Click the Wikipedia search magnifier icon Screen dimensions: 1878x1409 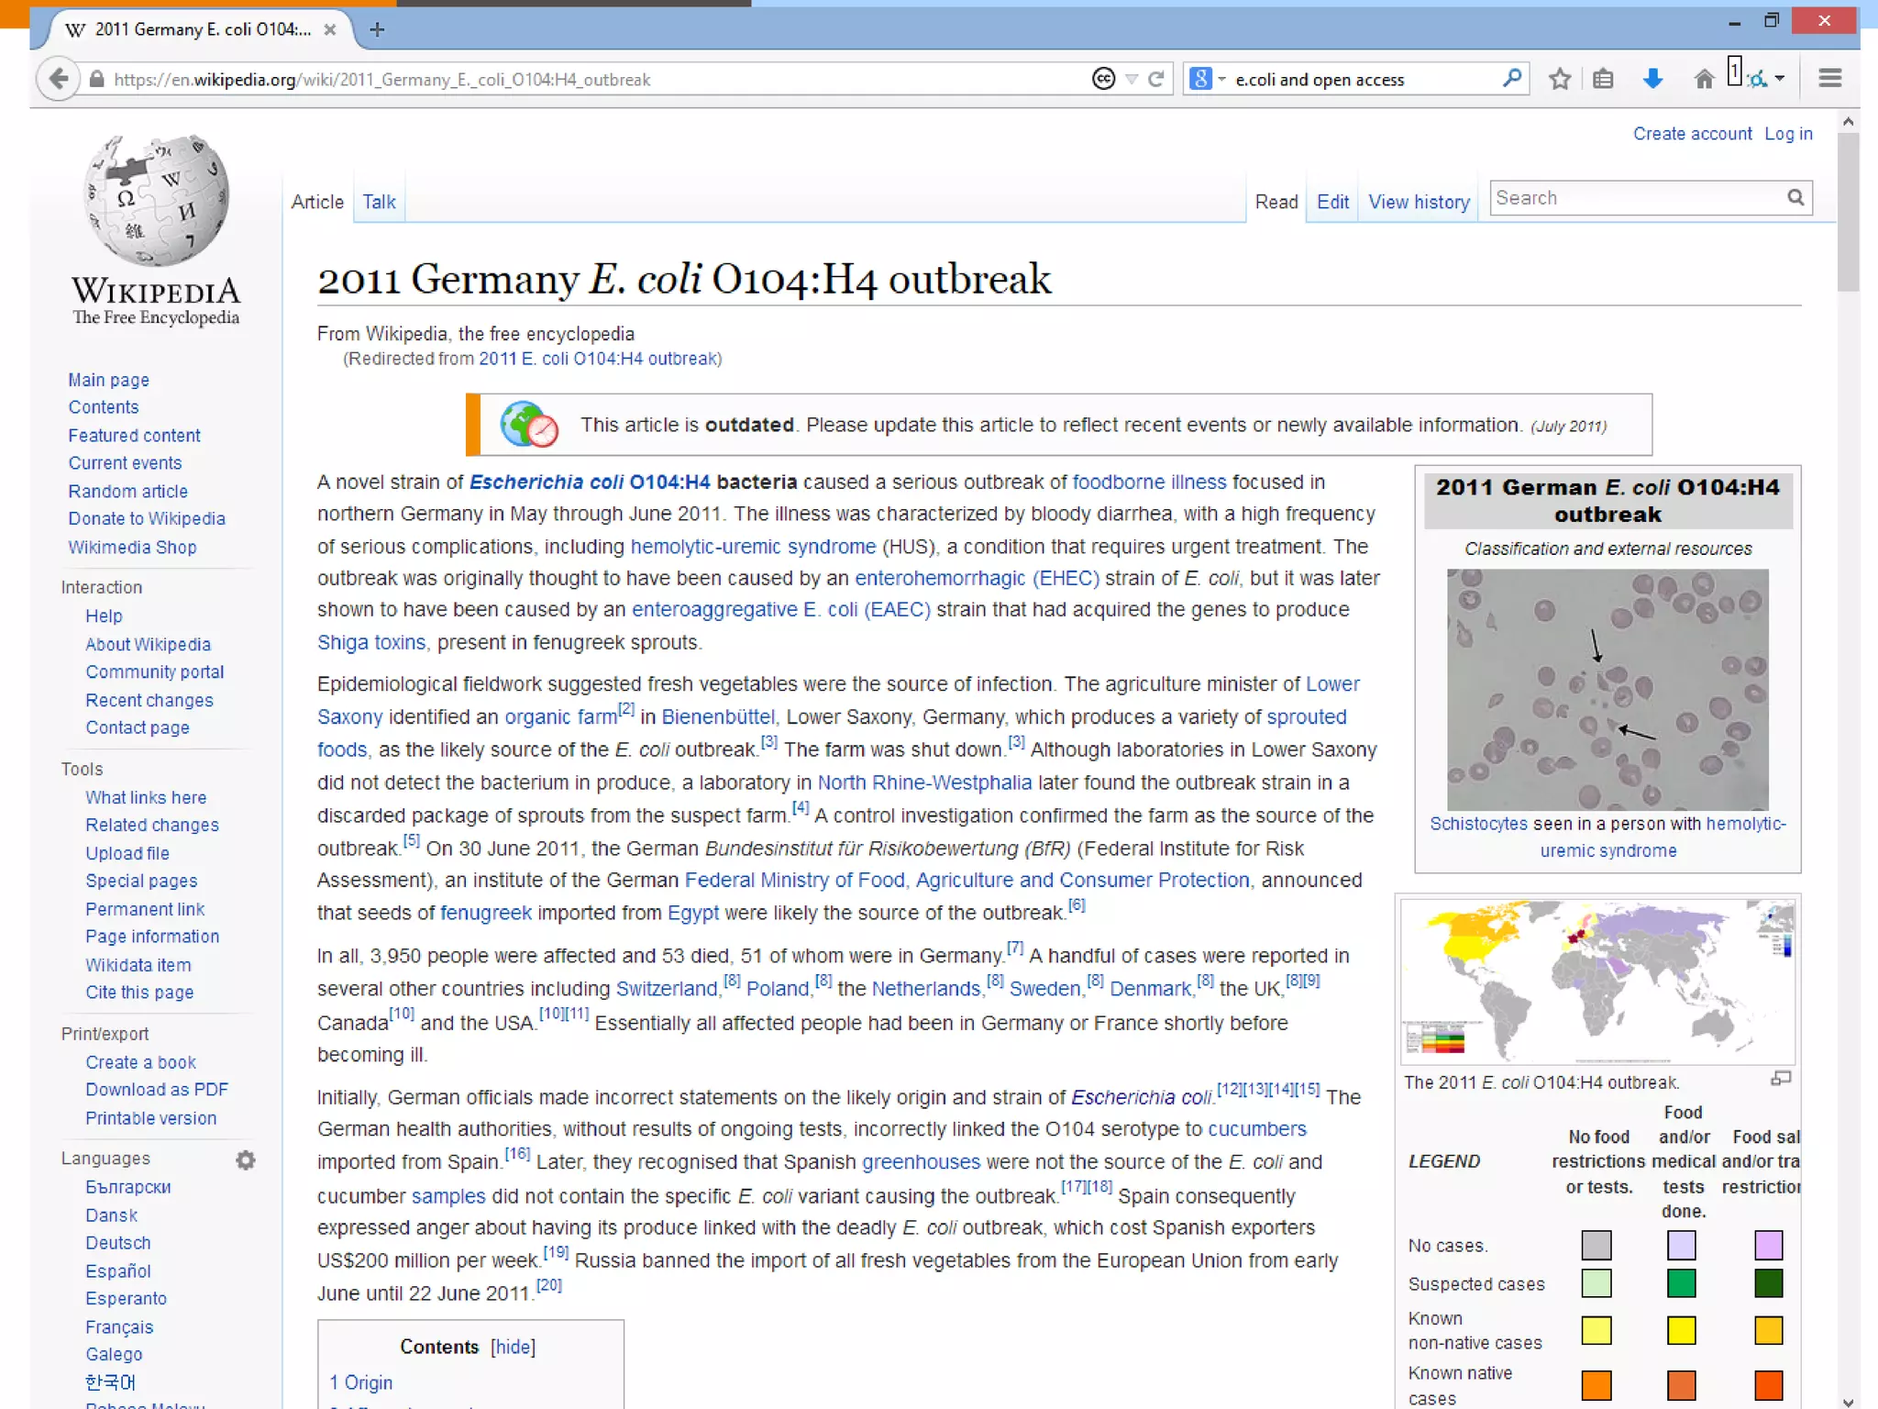click(1795, 198)
